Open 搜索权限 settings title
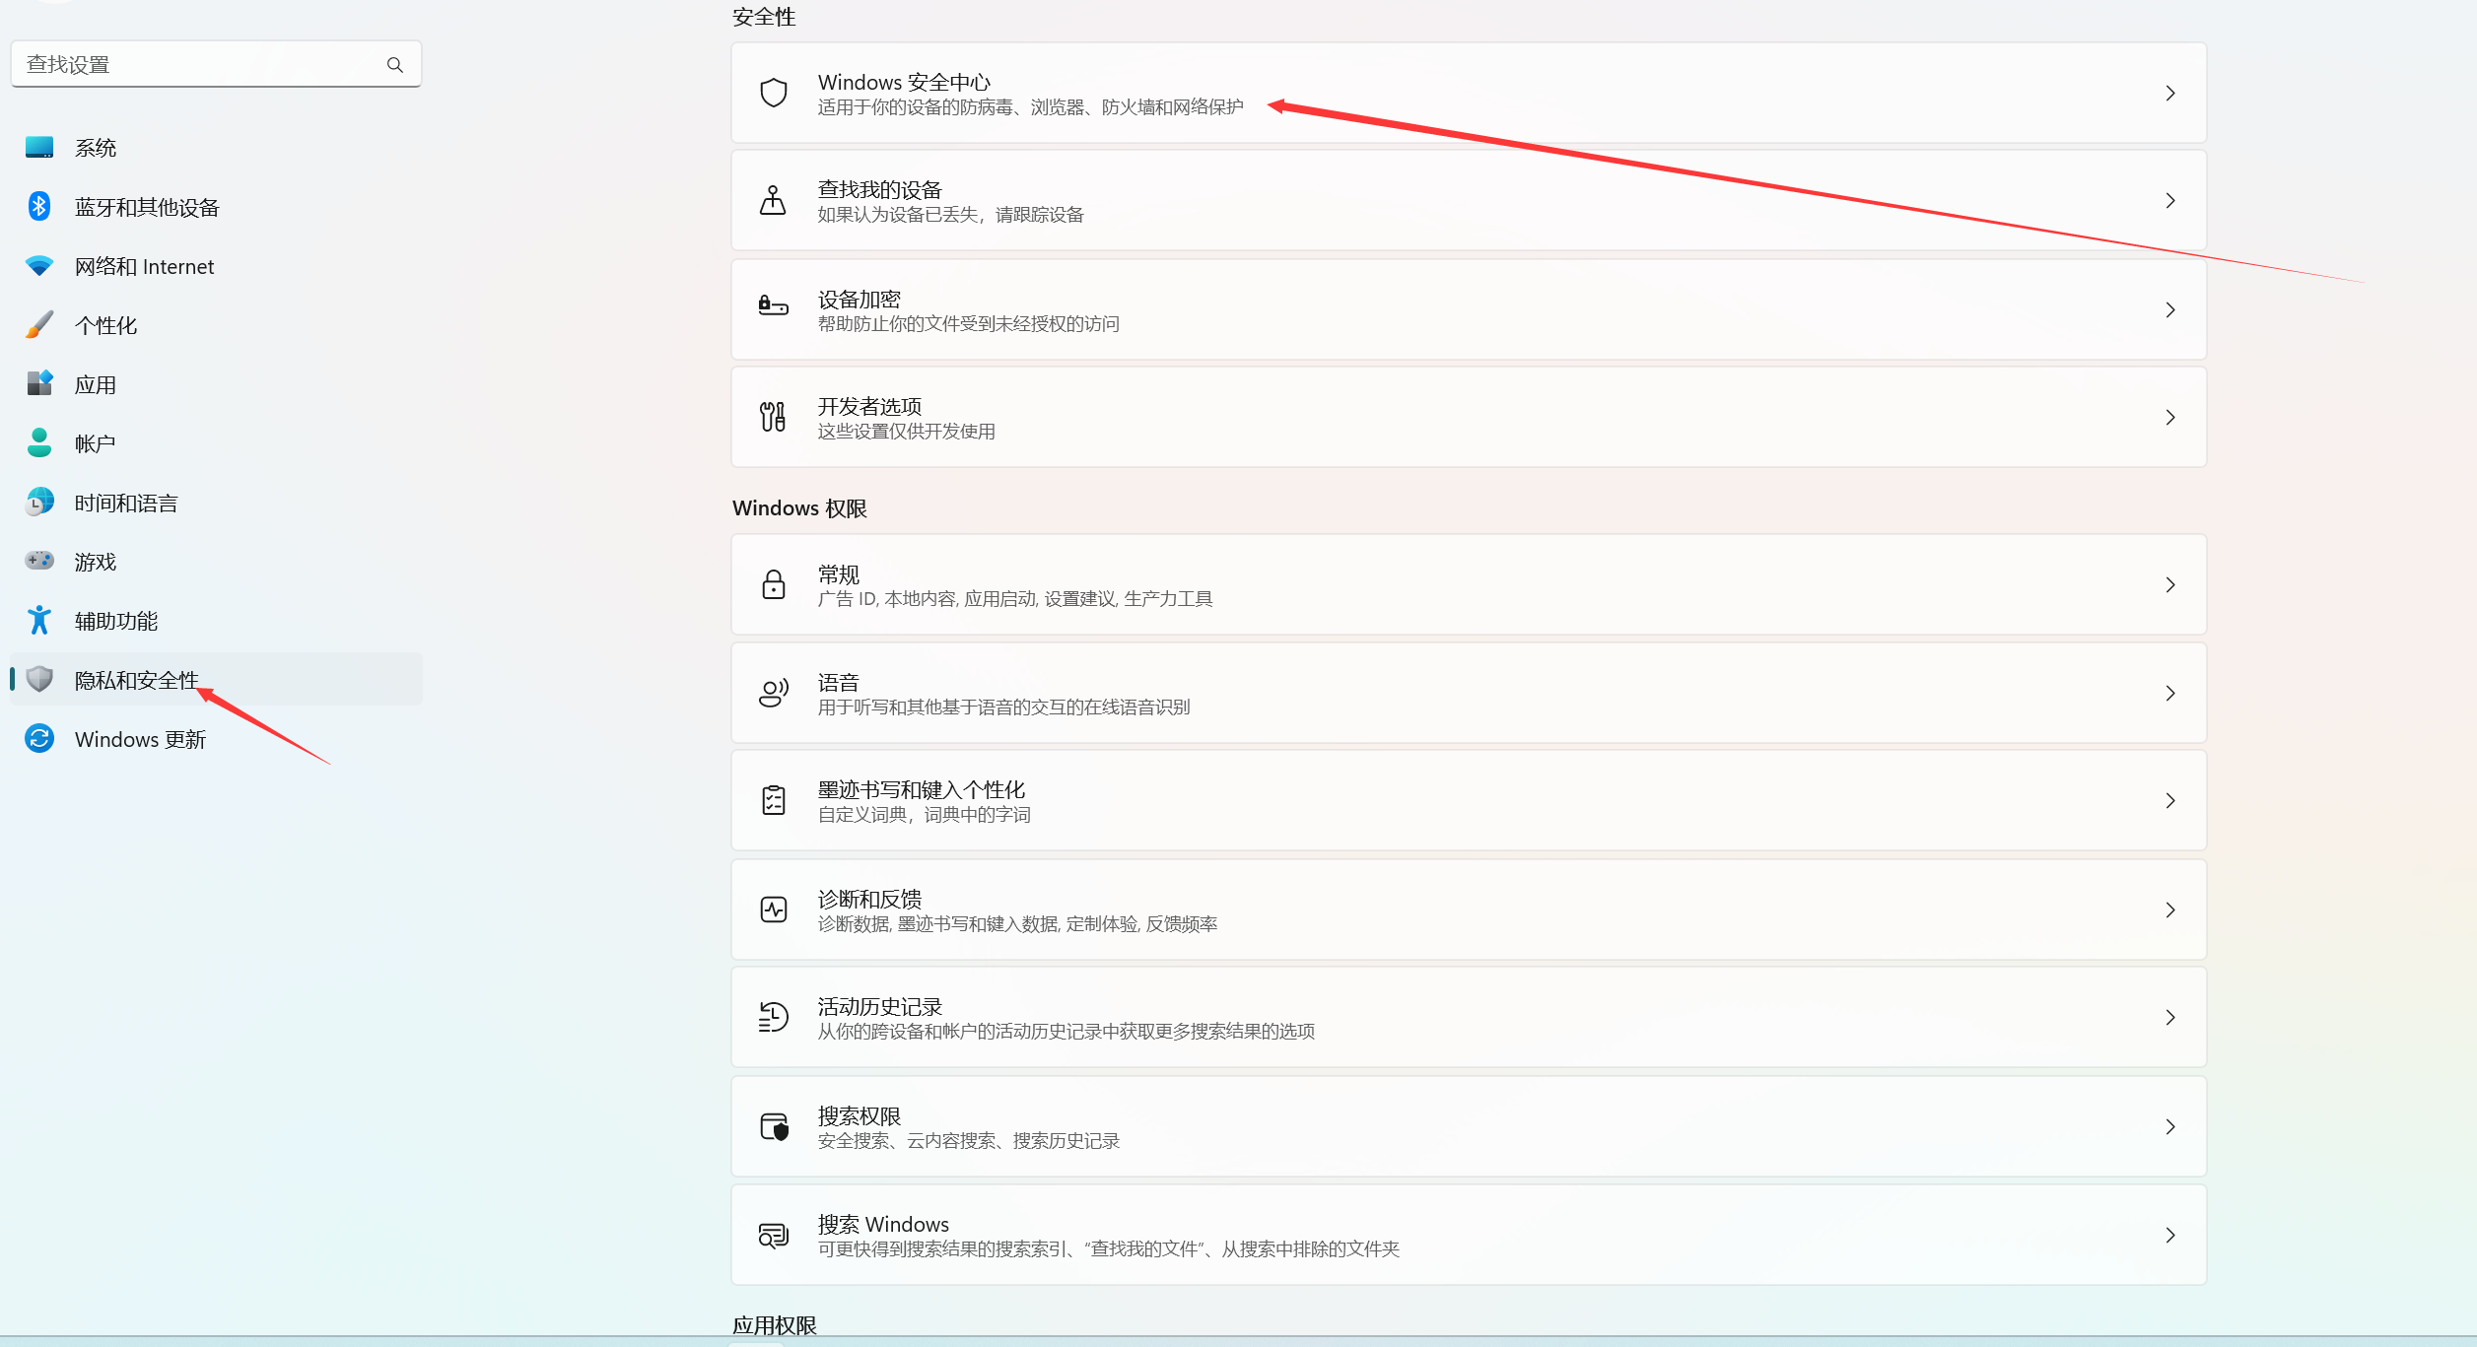This screenshot has height=1347, width=2477. point(859,1115)
